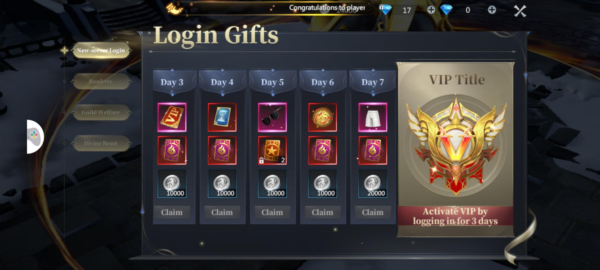Image resolution: width=600 pixels, height=270 pixels.
Task: Tap the VIP card reward under Day 3
Action: (172, 117)
